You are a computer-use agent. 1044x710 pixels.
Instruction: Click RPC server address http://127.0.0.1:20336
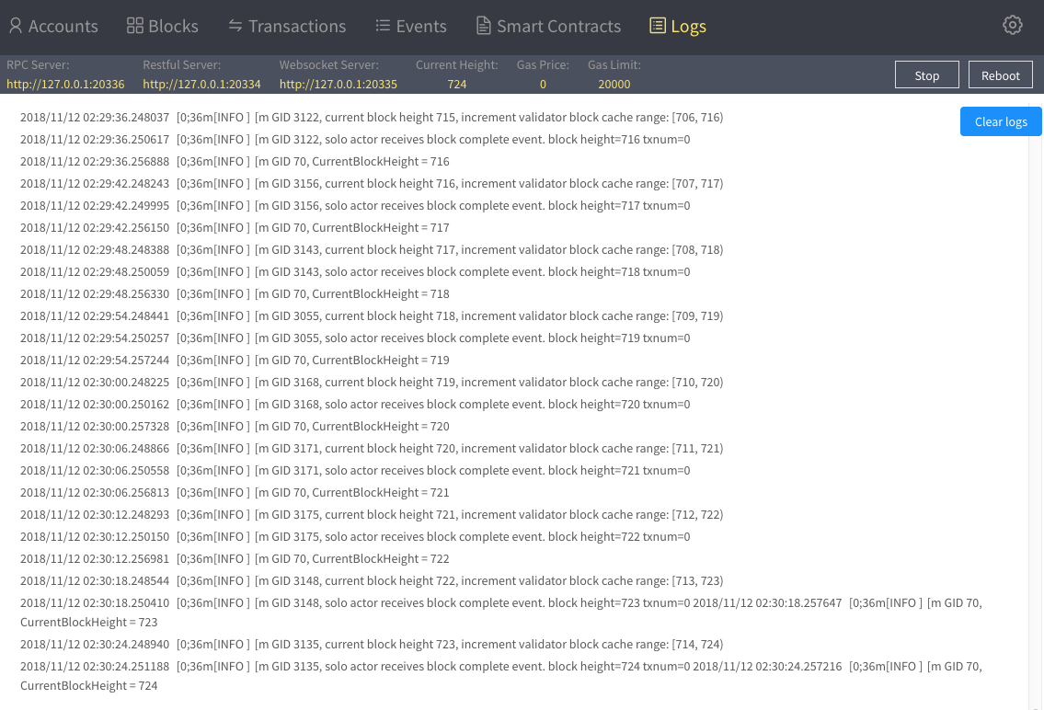point(65,84)
